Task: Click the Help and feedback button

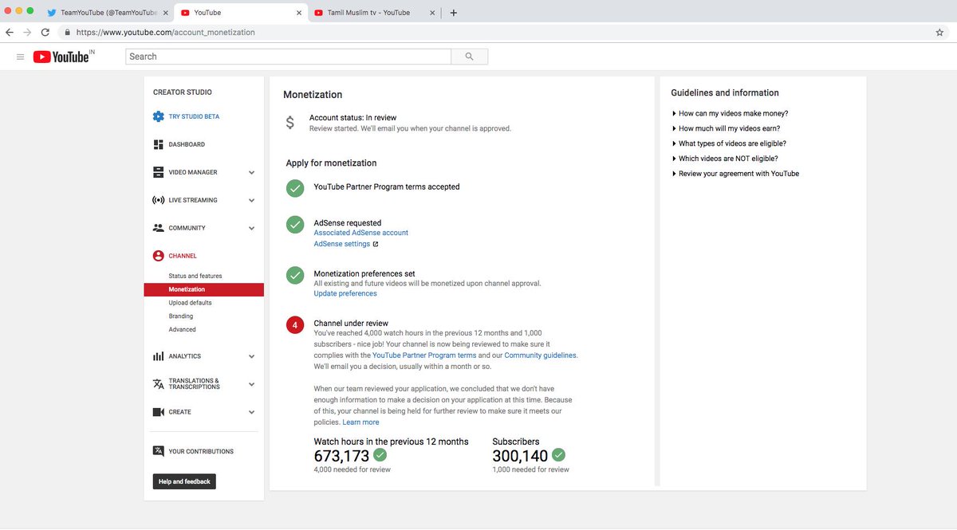Action: point(184,481)
